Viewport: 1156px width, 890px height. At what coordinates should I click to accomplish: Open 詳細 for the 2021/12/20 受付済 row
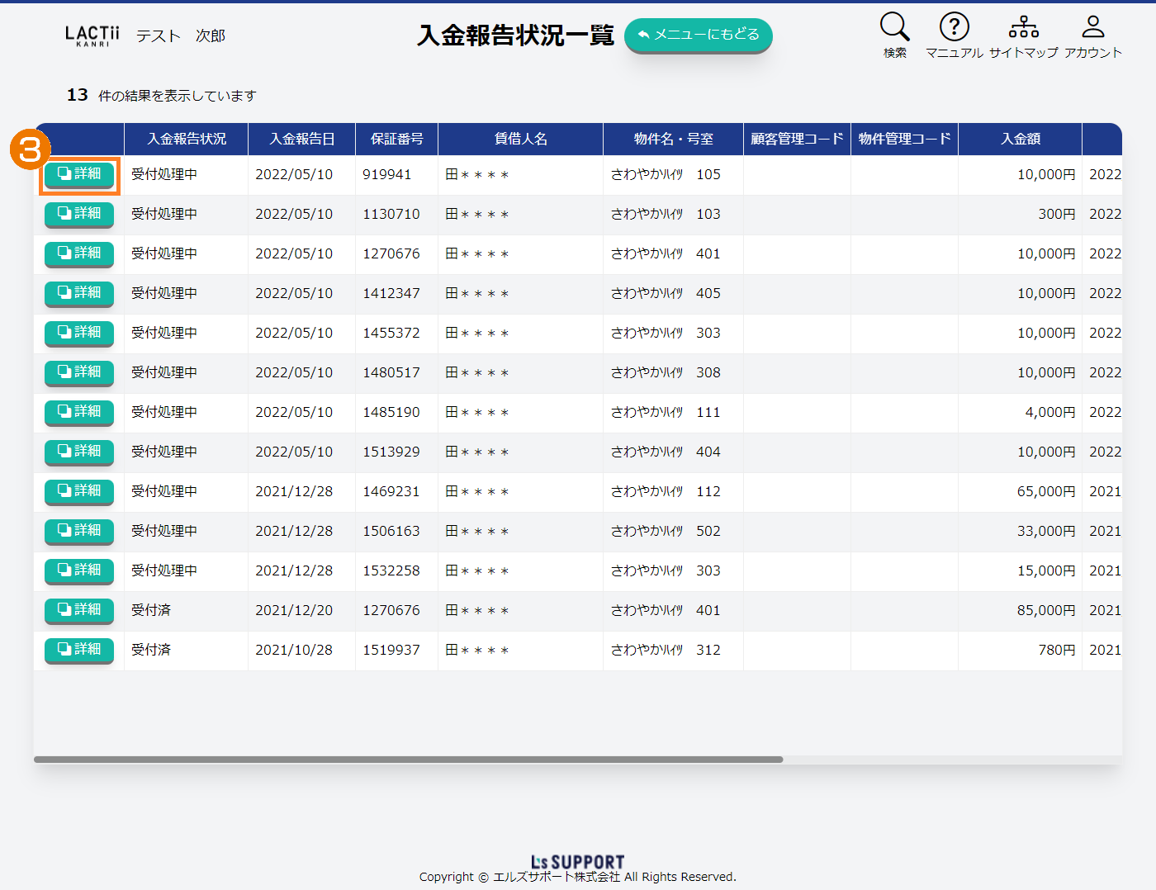(x=79, y=610)
